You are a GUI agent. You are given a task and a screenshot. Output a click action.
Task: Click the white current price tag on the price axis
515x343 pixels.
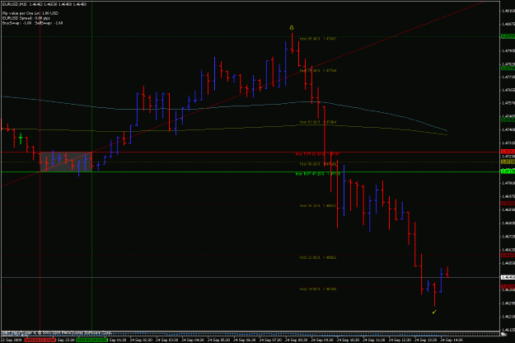click(x=508, y=278)
